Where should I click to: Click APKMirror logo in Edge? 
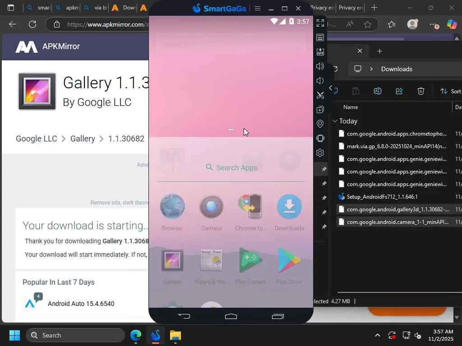47,46
